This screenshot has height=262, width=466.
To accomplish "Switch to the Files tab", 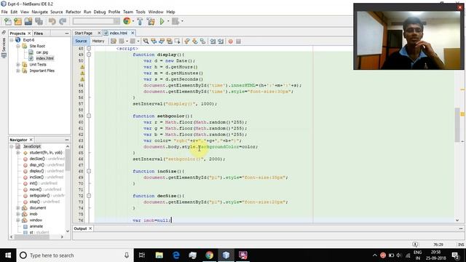I will [39, 33].
